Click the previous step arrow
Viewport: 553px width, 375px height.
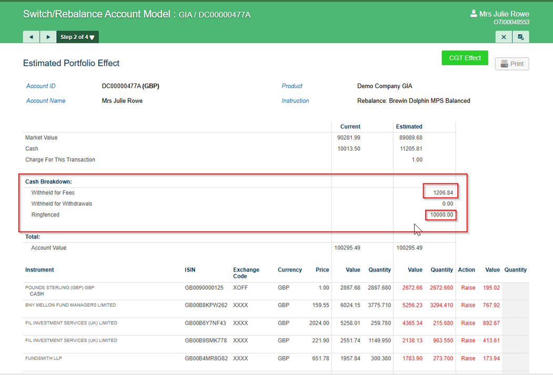[32, 37]
